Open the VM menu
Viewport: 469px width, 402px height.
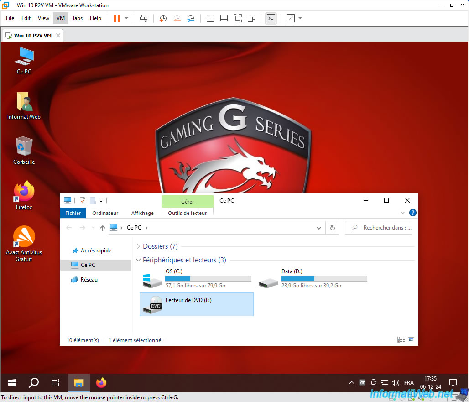[61, 18]
